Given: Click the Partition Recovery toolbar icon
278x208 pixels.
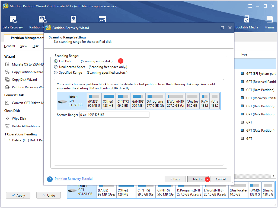Looking at the screenshot, I should coord(43,19).
